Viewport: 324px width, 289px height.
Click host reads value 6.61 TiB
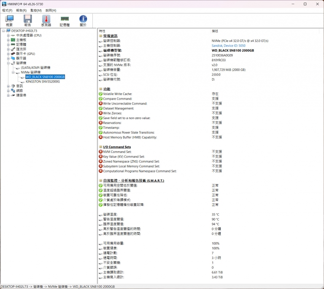click(217, 273)
